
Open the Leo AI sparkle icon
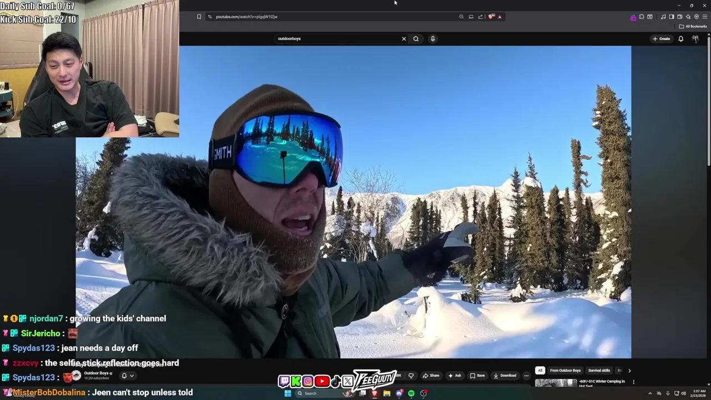[688, 17]
